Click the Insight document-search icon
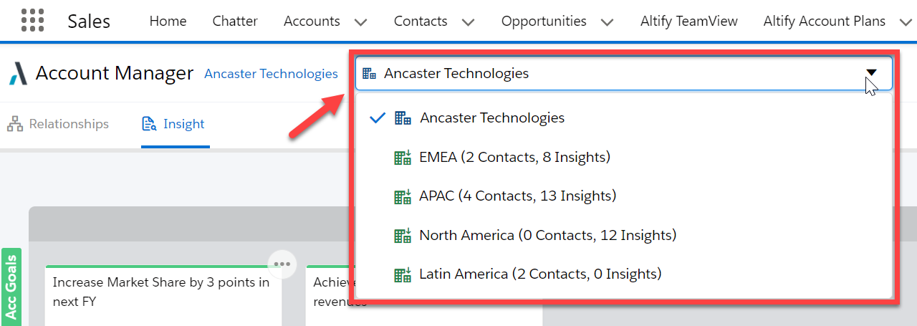 (149, 124)
